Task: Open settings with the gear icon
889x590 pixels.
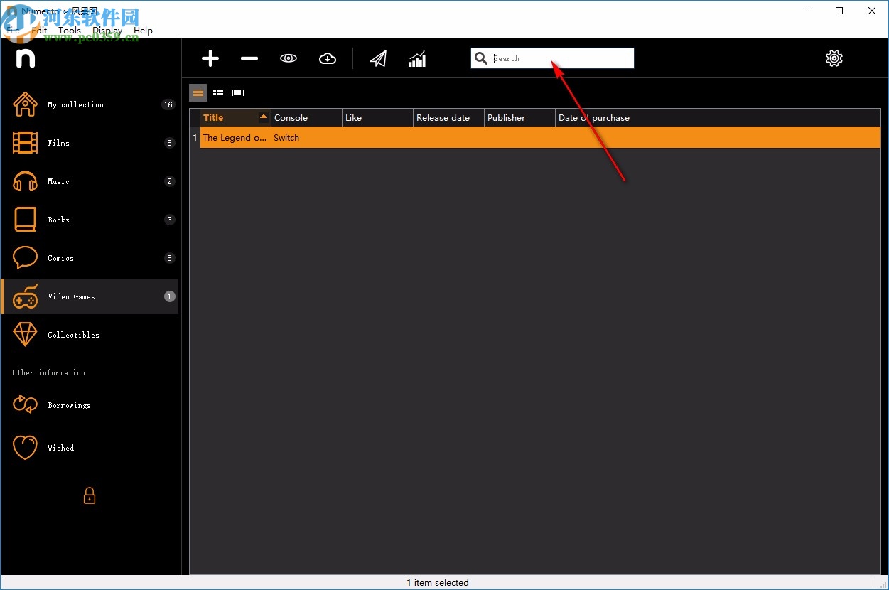Action: [834, 58]
